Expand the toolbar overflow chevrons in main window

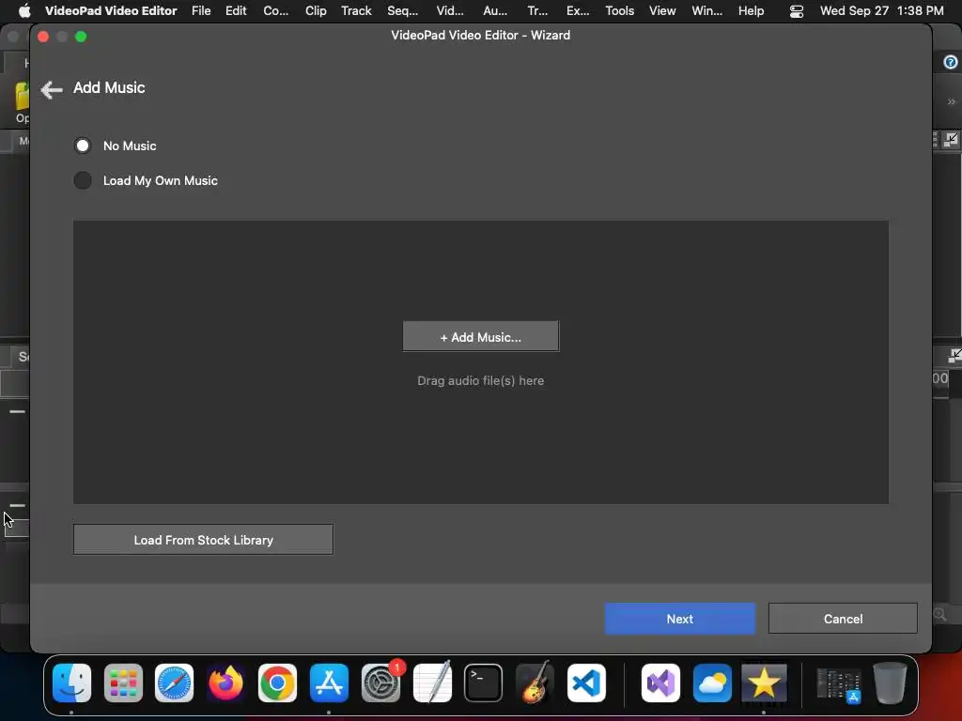[951, 101]
